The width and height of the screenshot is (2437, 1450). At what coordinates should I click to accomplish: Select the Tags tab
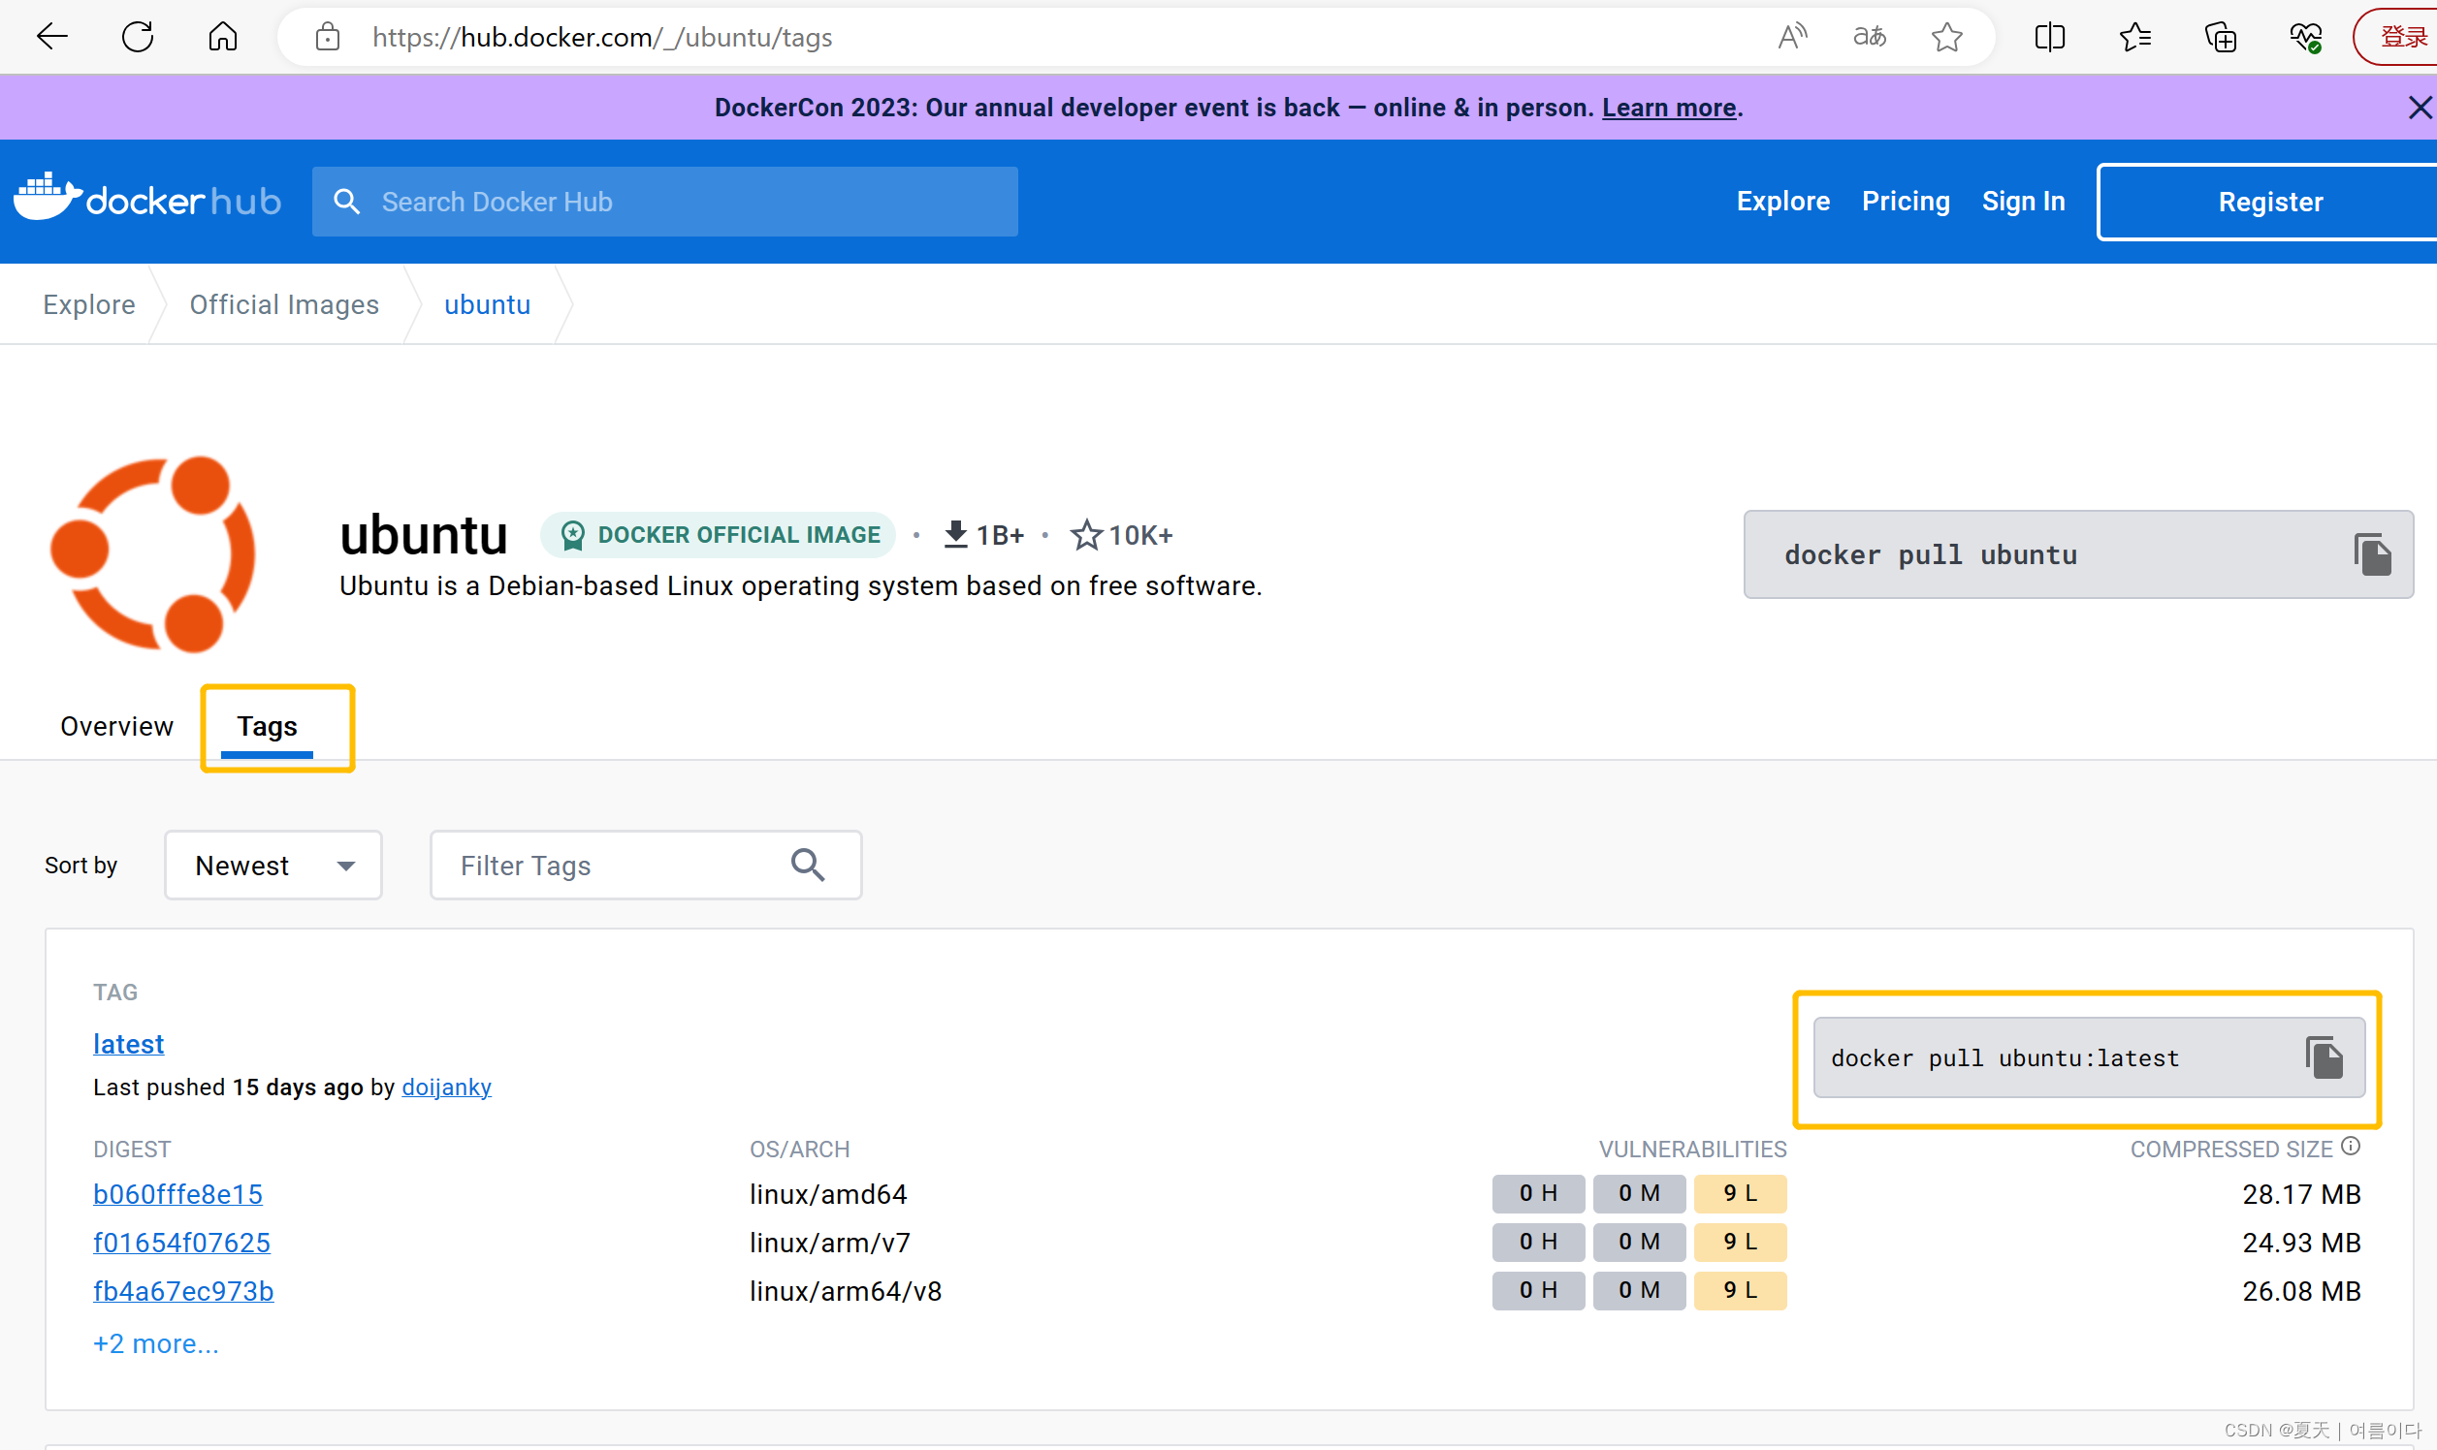click(267, 726)
